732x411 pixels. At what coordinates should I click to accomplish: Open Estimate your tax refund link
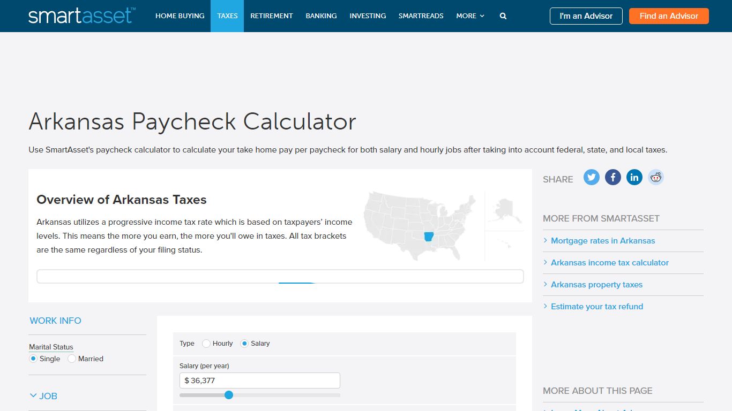(597, 307)
